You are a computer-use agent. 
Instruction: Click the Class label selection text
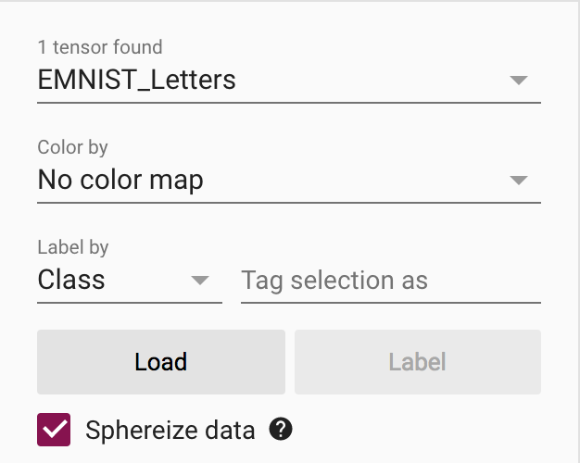pos(71,281)
